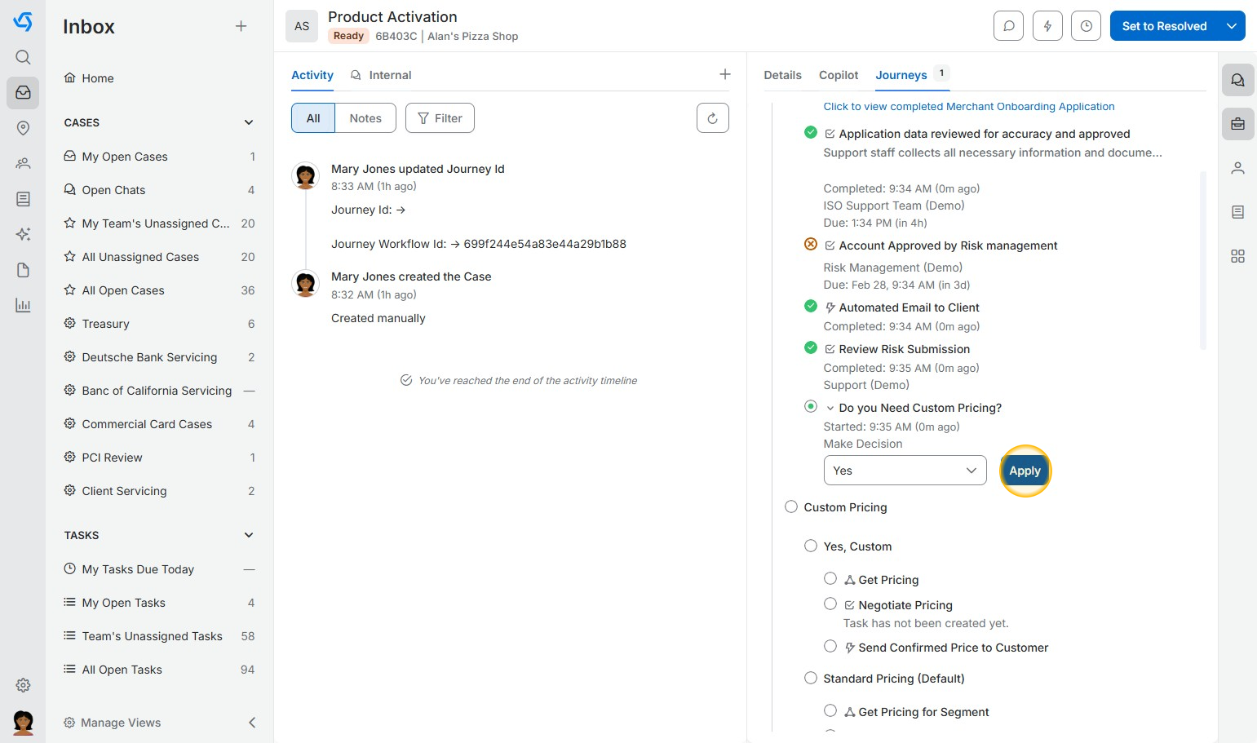Image resolution: width=1257 pixels, height=743 pixels.
Task: Open completed Merchant Onboarding Application link
Action: coord(968,107)
